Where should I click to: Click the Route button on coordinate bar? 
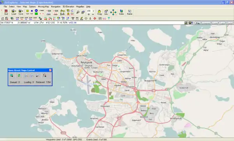[230, 23]
